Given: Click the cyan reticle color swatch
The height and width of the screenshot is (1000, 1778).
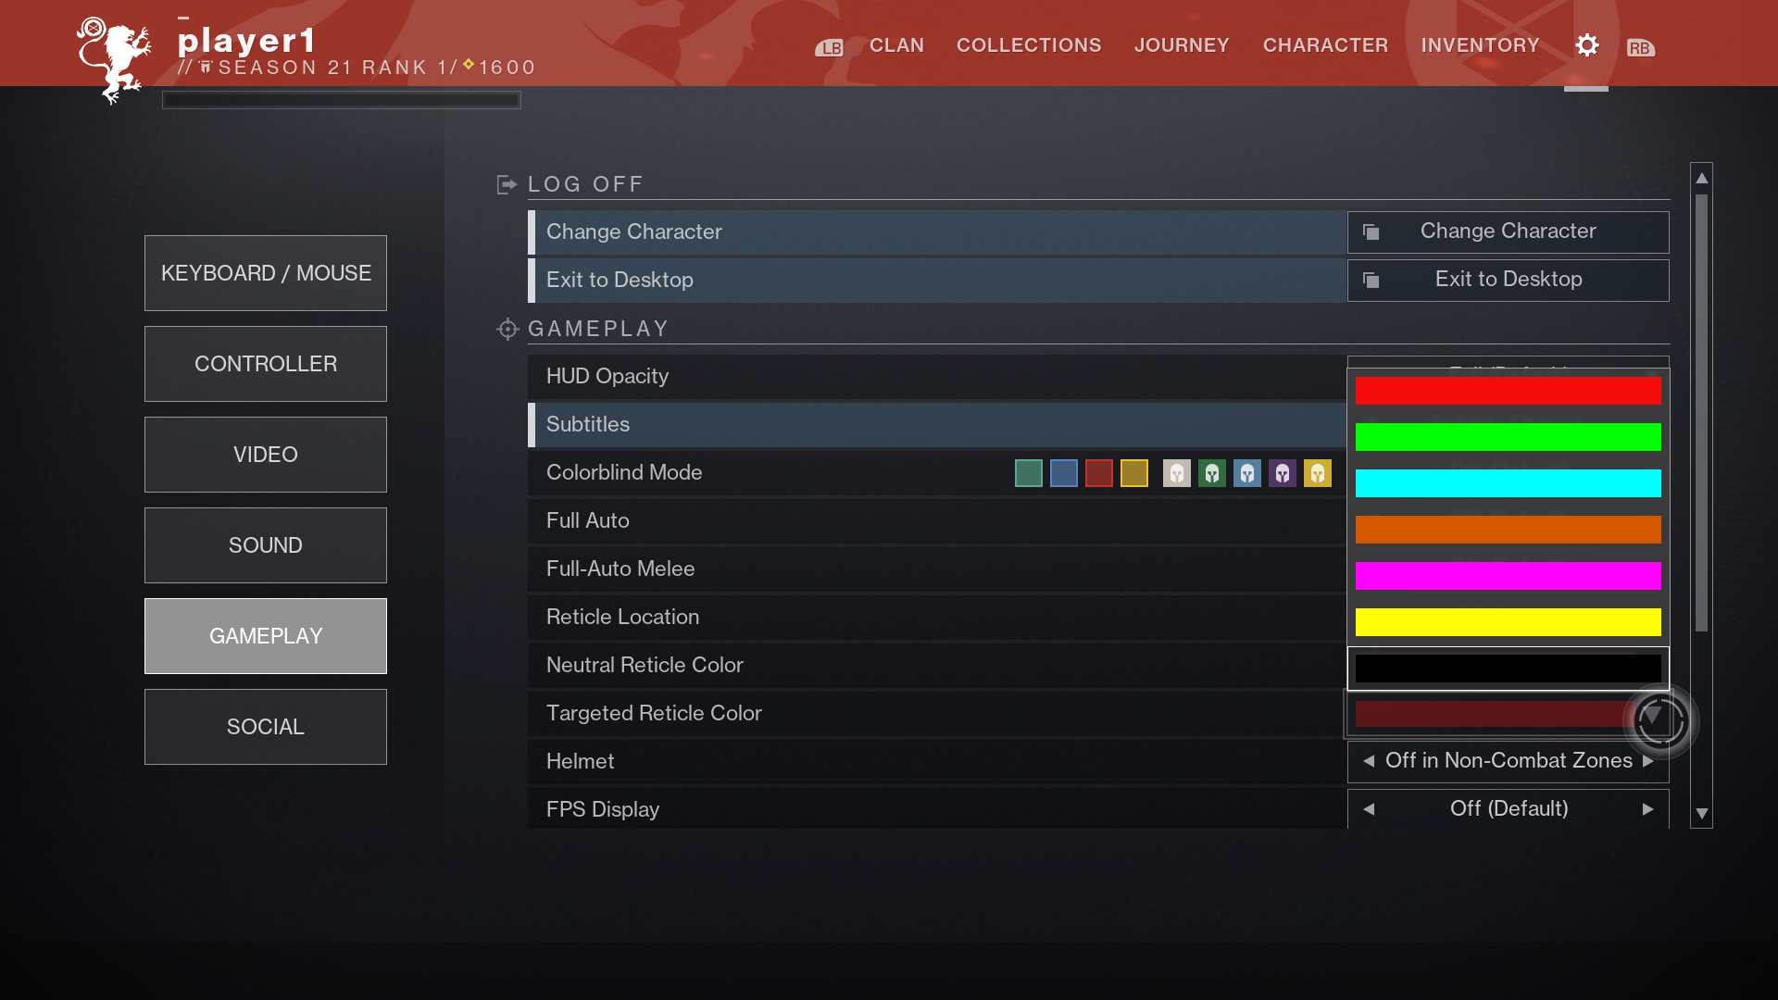Looking at the screenshot, I should [x=1509, y=482].
